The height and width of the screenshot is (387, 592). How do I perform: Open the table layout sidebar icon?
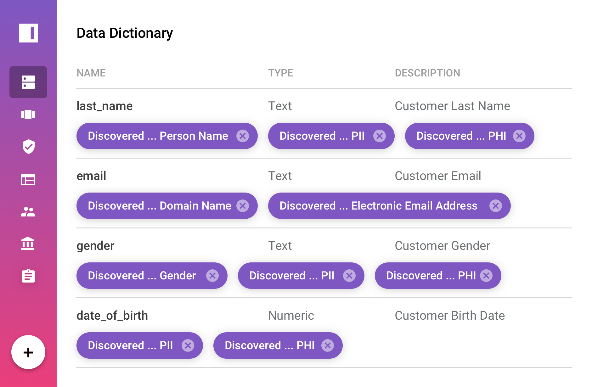28,180
